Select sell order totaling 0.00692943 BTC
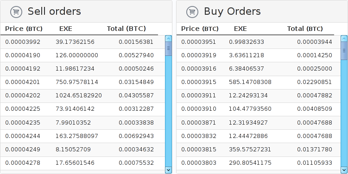348x174 pixels. coord(82,136)
